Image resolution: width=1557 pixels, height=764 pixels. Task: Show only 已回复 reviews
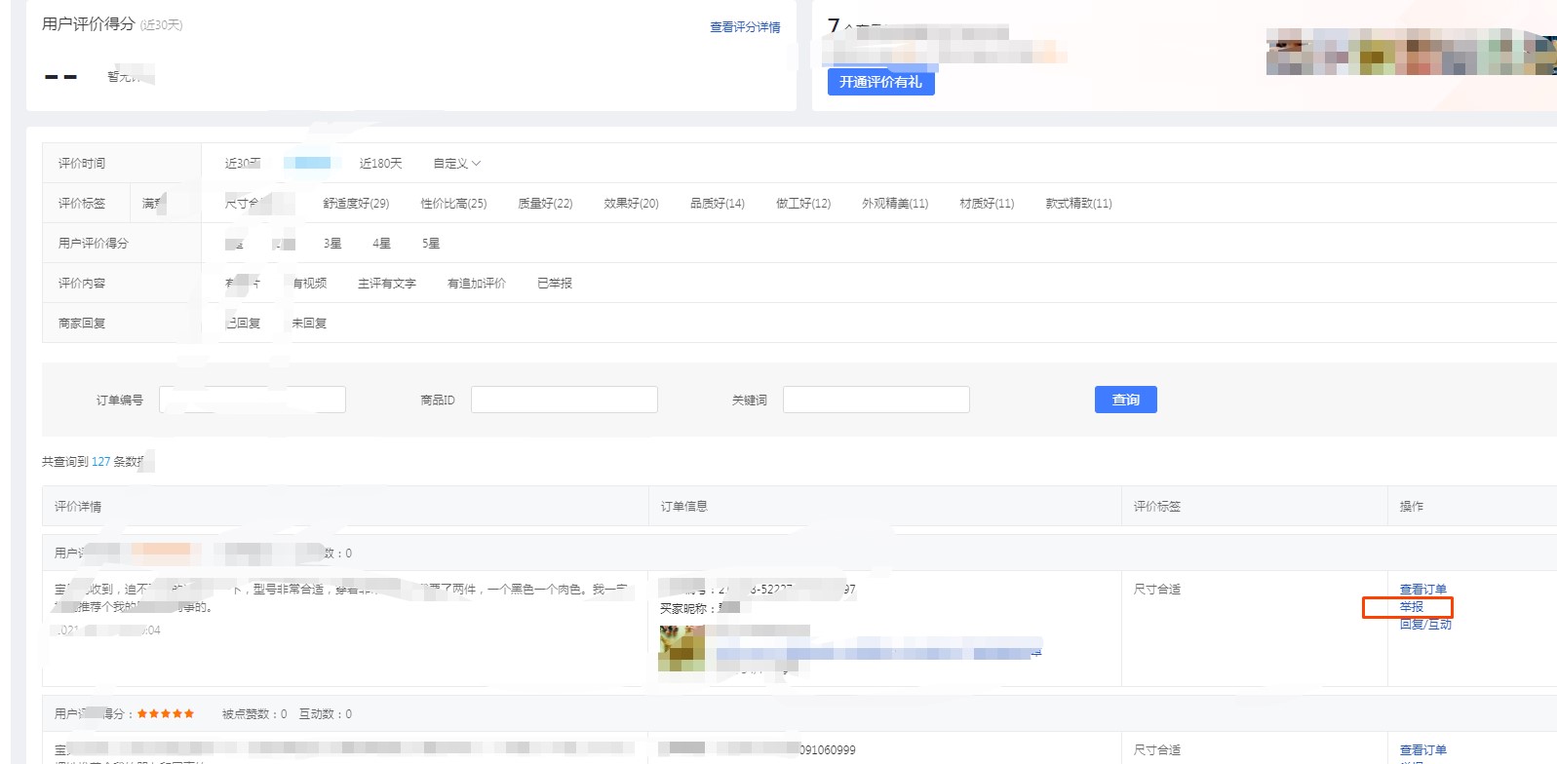pyautogui.click(x=243, y=324)
